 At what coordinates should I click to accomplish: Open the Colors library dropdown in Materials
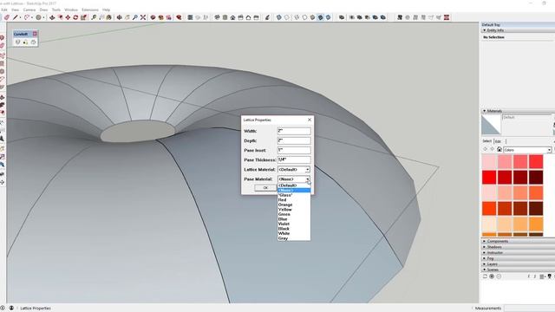point(527,150)
